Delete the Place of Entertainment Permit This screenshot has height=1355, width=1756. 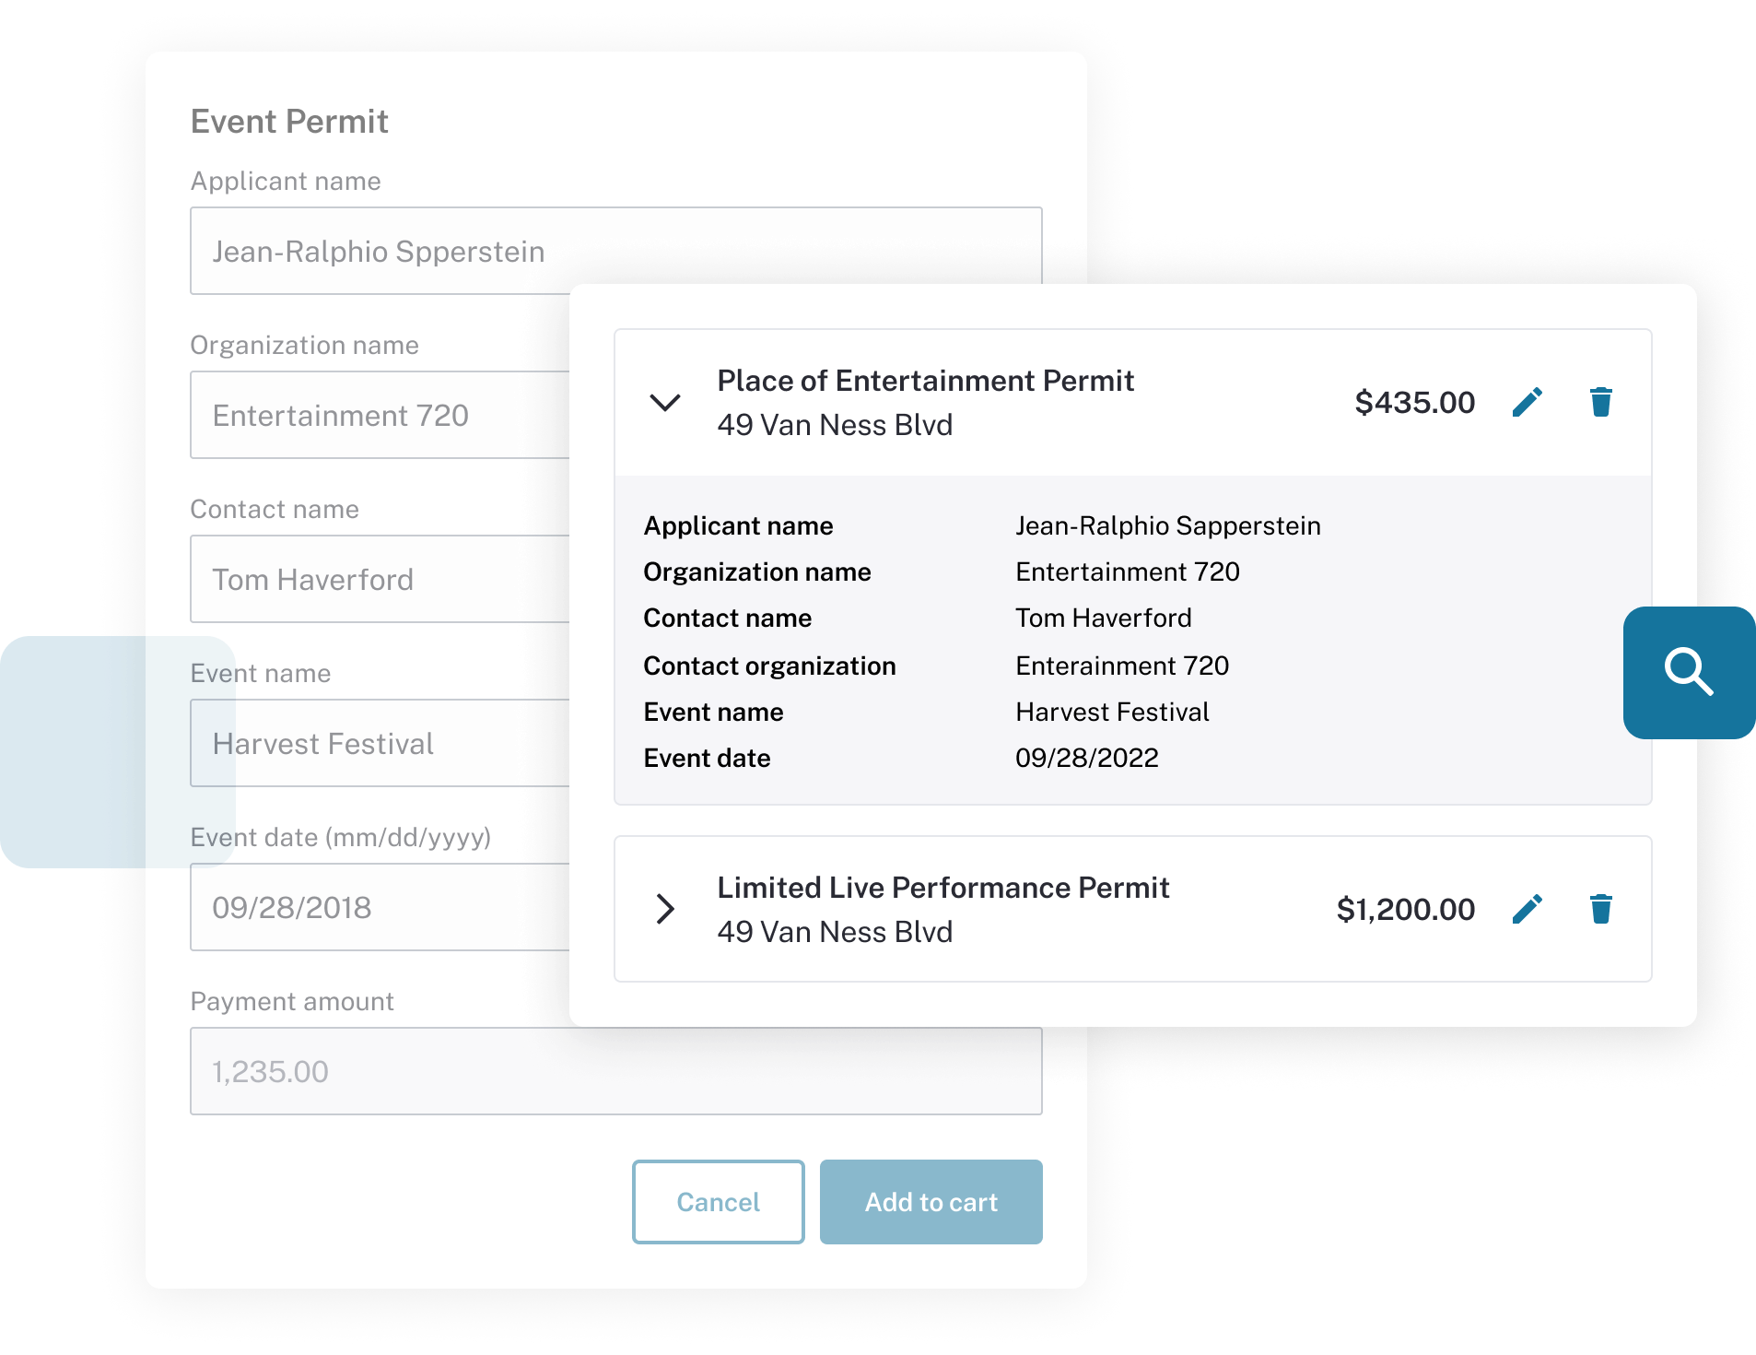tap(1600, 402)
